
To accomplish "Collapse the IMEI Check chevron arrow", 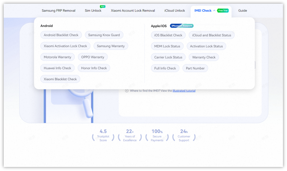I will [x=214, y=11].
